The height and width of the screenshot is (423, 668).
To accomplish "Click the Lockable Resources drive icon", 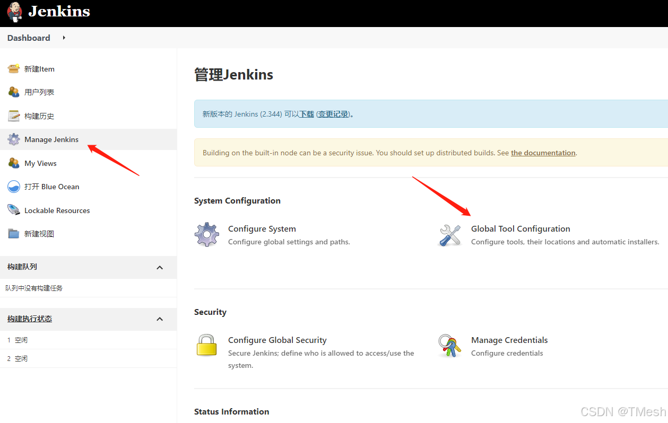I will click(x=14, y=210).
